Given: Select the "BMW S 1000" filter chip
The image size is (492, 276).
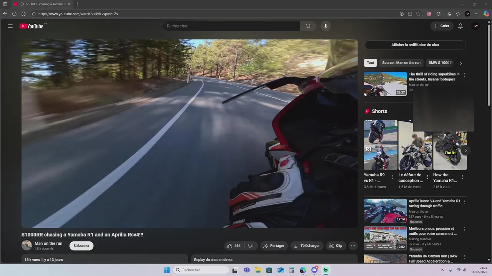Looking at the screenshot, I should click(x=440, y=63).
